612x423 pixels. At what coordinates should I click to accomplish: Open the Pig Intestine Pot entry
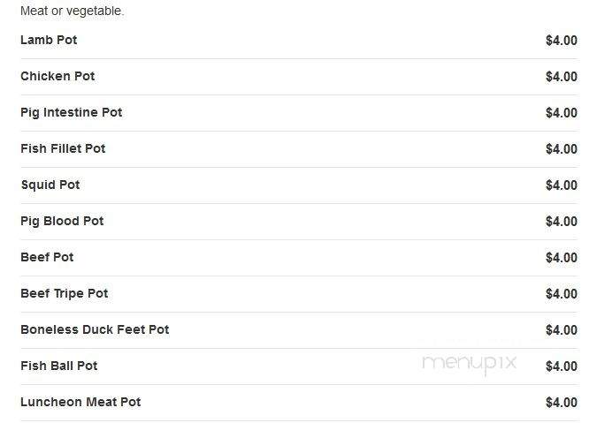(71, 112)
